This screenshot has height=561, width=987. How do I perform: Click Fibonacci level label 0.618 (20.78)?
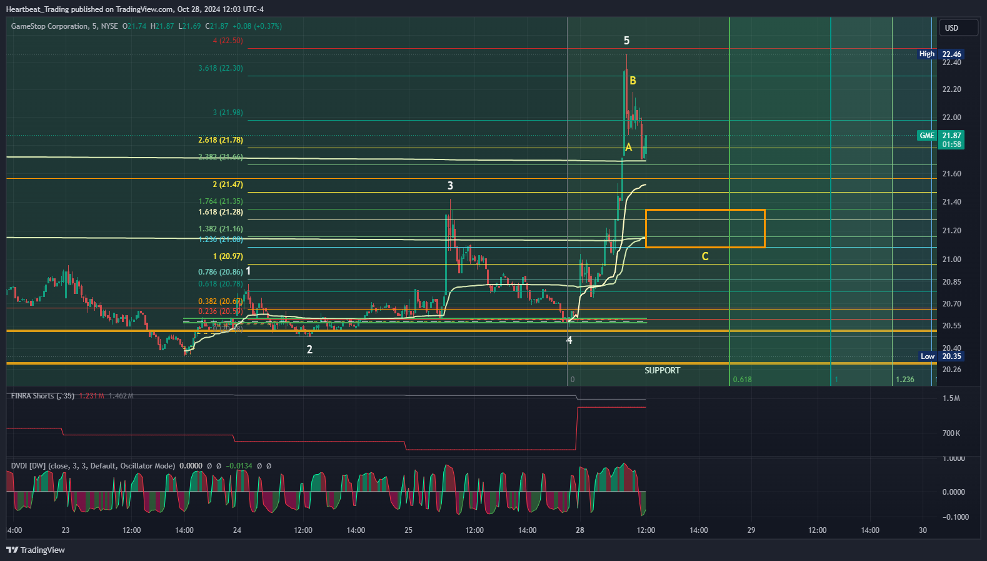[221, 284]
